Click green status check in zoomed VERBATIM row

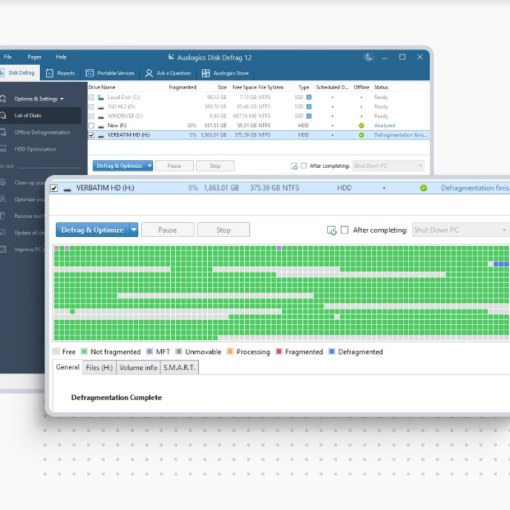pyautogui.click(x=423, y=188)
